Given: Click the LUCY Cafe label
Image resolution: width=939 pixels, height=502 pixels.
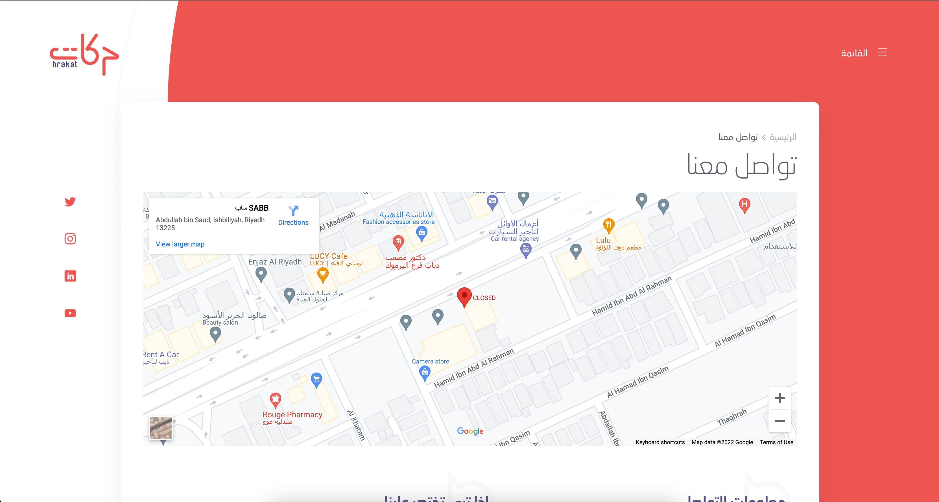Looking at the screenshot, I should click(x=328, y=256).
